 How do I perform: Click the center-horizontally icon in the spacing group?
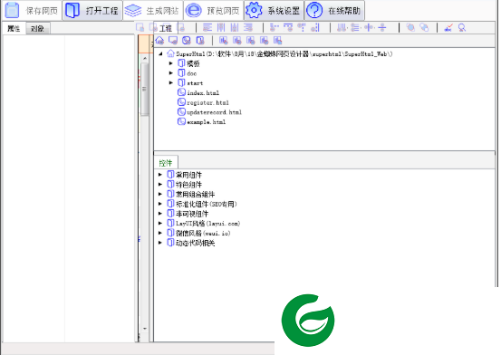coord(369,28)
